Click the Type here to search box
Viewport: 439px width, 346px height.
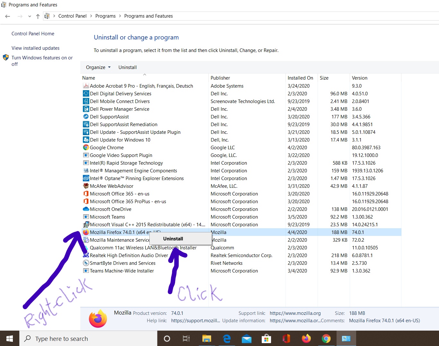88,339
